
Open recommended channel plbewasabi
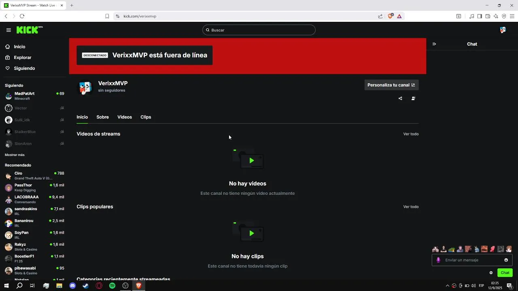coord(34,270)
